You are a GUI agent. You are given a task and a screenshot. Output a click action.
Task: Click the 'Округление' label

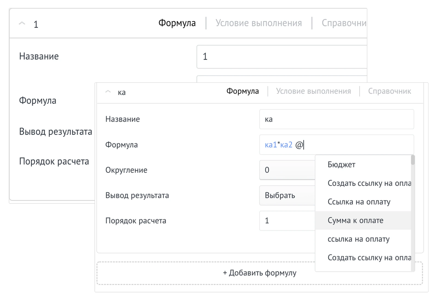point(126,170)
